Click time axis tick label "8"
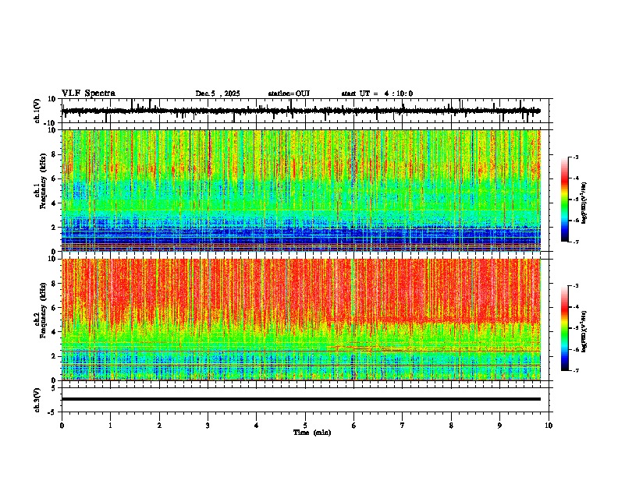This screenshot has width=618, height=477. click(451, 426)
